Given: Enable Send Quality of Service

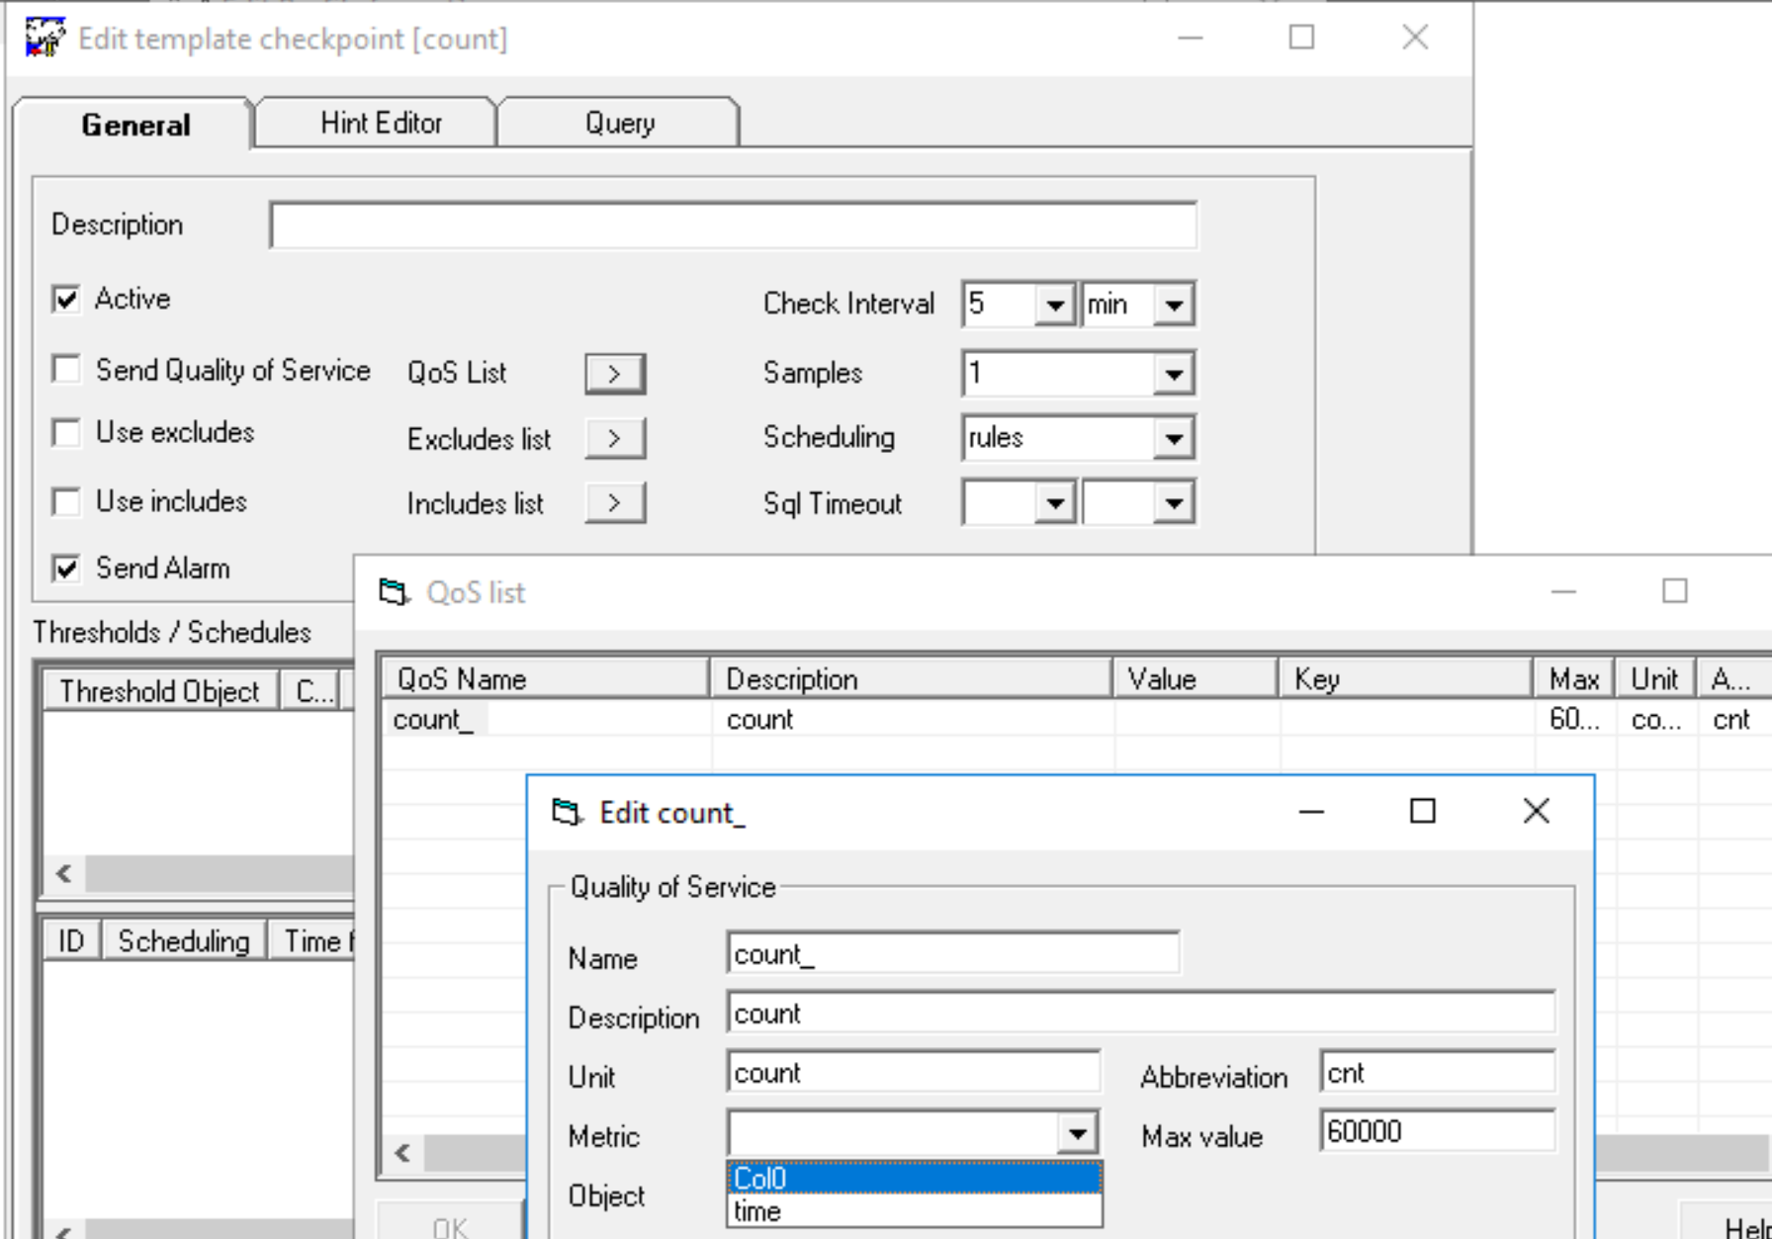Looking at the screenshot, I should tap(66, 370).
